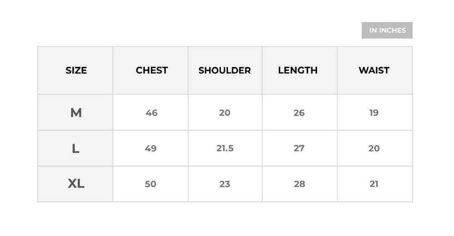
Task: Select waist value 21 for size XL
Action: (374, 184)
